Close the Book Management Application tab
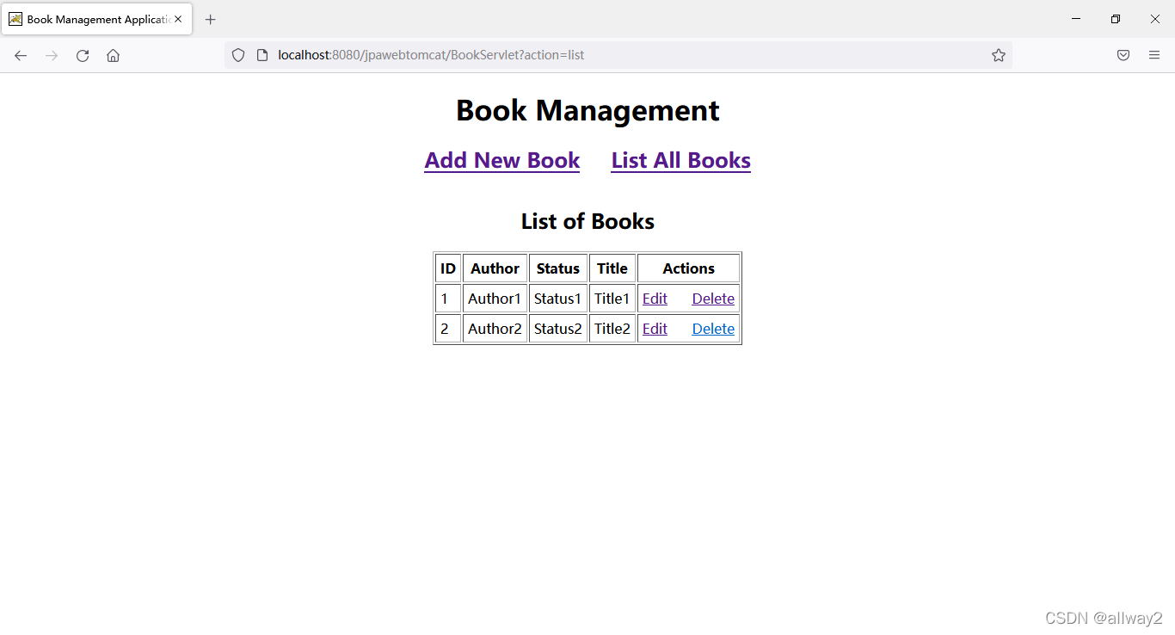Screen dimensions: 1175x635 [x=178, y=18]
